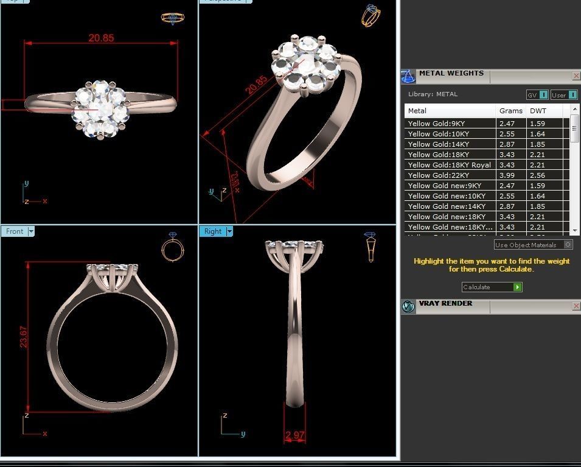Click the 20.85 dimension in Top view
This screenshot has width=581, height=467.
click(101, 38)
